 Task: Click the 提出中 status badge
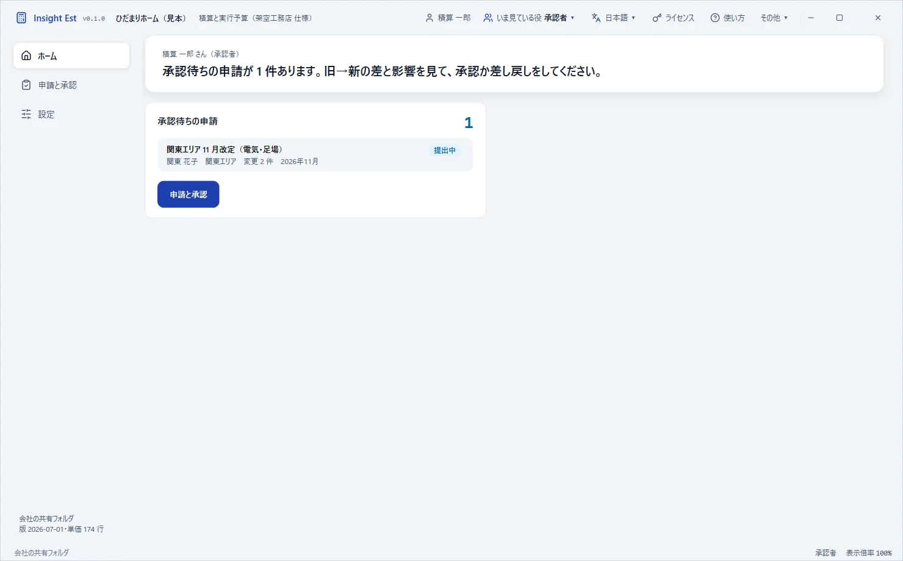[x=445, y=150]
